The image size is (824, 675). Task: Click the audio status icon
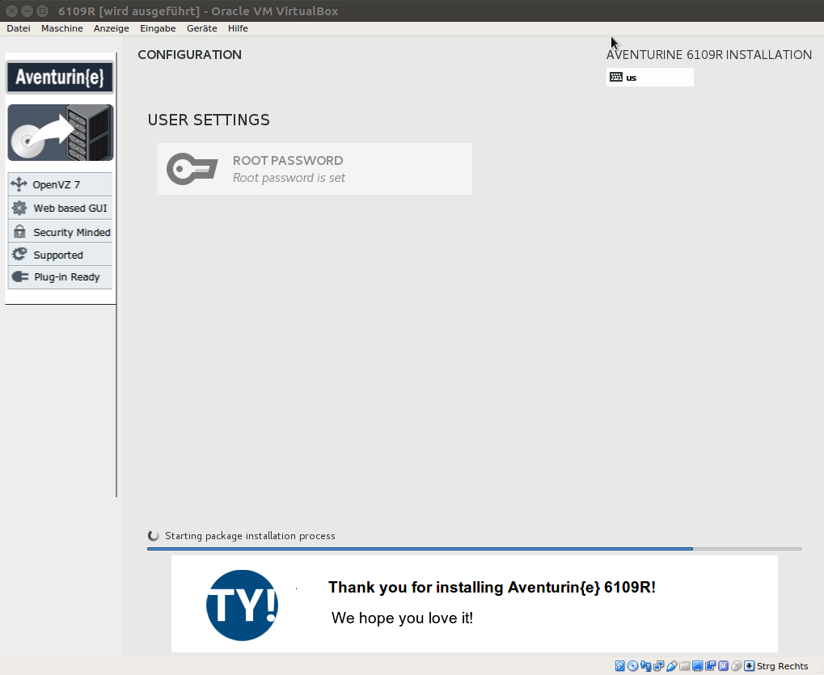[646, 666]
